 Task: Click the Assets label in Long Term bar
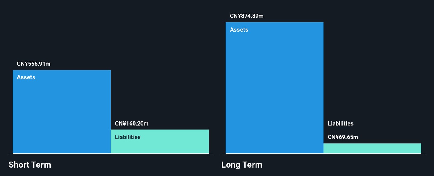click(239, 30)
